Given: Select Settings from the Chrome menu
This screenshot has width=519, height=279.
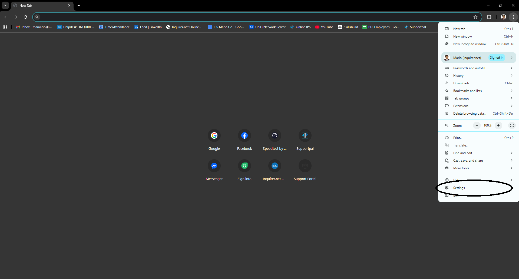Looking at the screenshot, I should tap(459, 188).
